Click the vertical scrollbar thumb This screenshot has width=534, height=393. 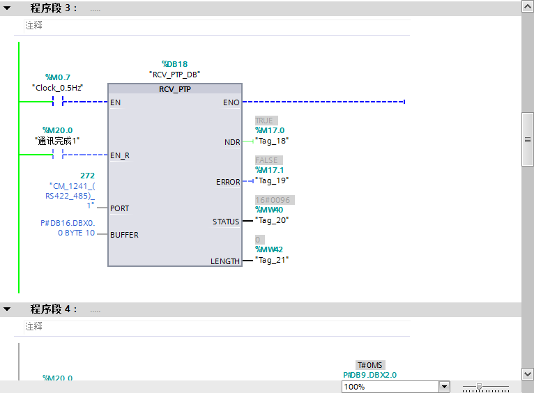pos(528,139)
